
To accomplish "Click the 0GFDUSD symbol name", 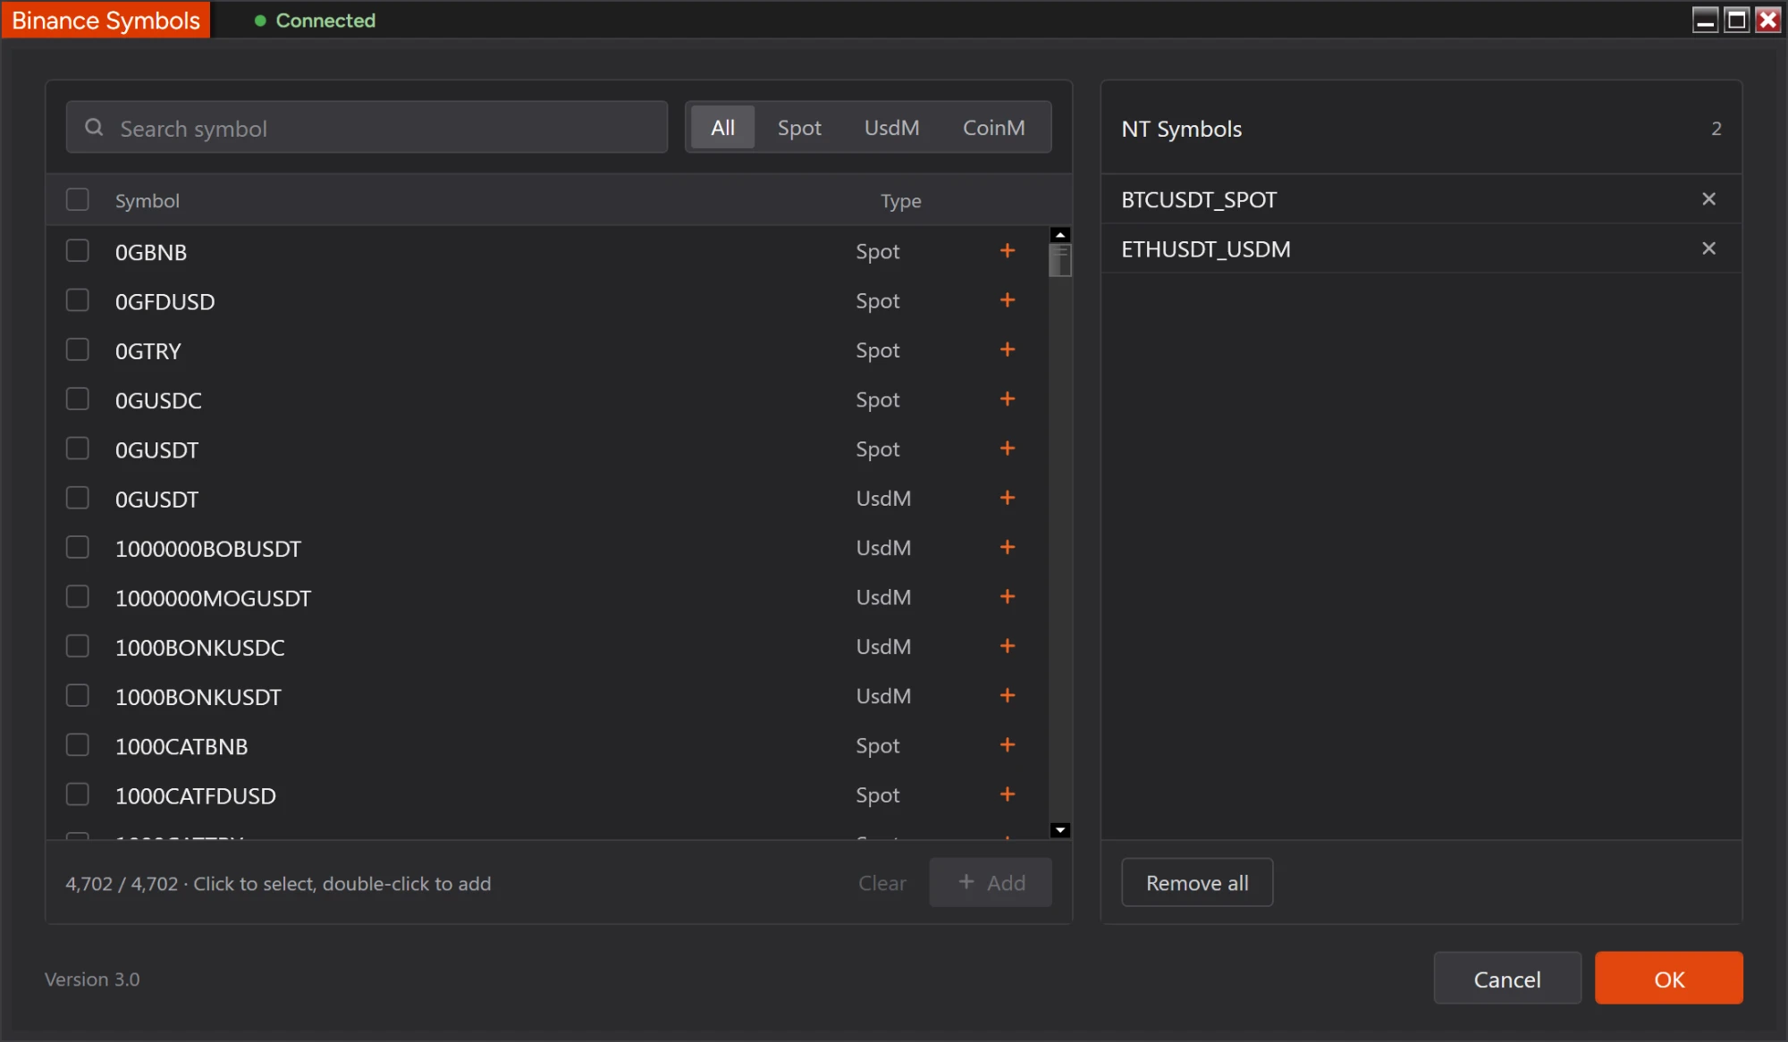I will pos(164,302).
